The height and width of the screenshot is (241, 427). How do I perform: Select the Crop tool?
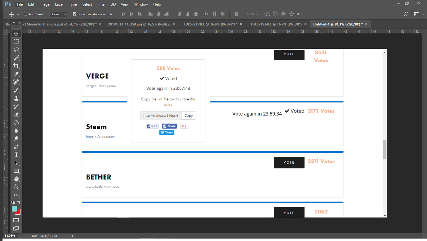click(x=16, y=66)
